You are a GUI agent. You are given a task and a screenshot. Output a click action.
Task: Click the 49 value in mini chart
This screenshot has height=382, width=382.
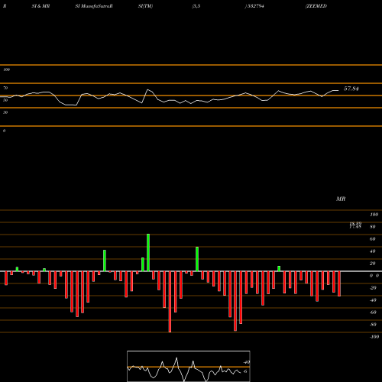tap(247, 362)
